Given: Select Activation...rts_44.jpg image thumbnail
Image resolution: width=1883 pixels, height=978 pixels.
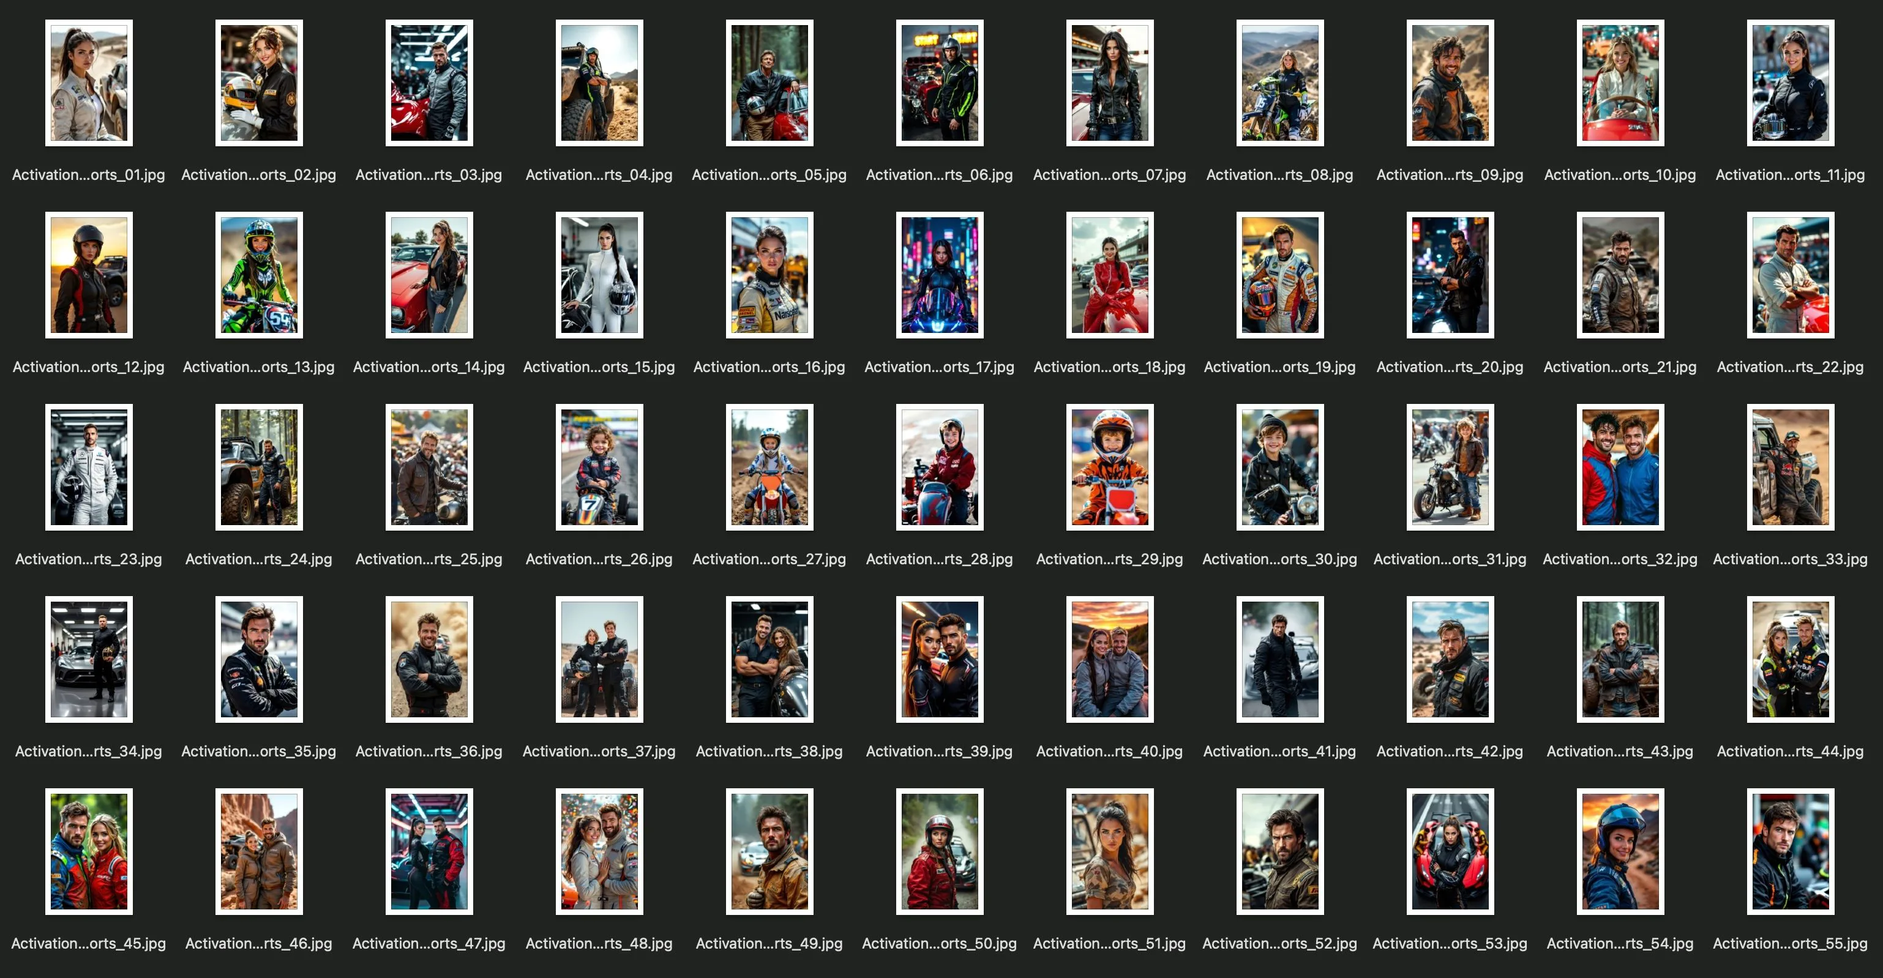Looking at the screenshot, I should click(1790, 659).
